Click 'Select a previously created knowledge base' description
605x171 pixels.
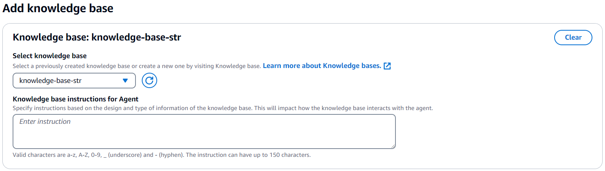pos(137,66)
